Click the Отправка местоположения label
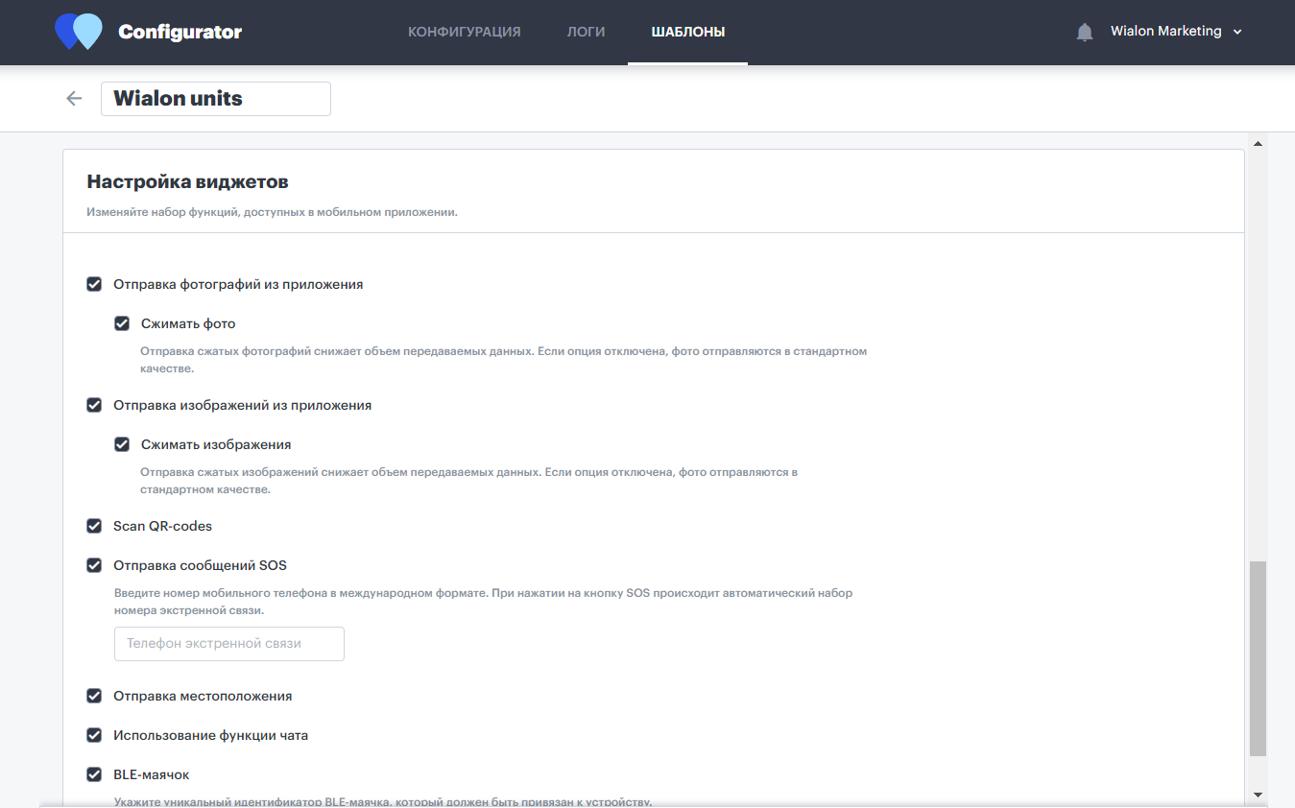This screenshot has width=1295, height=808. click(203, 696)
